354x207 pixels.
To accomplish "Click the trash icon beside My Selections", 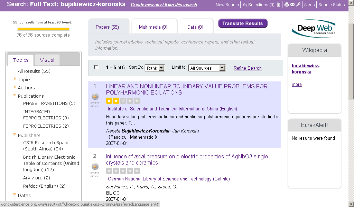I will pyautogui.click(x=279, y=4).
